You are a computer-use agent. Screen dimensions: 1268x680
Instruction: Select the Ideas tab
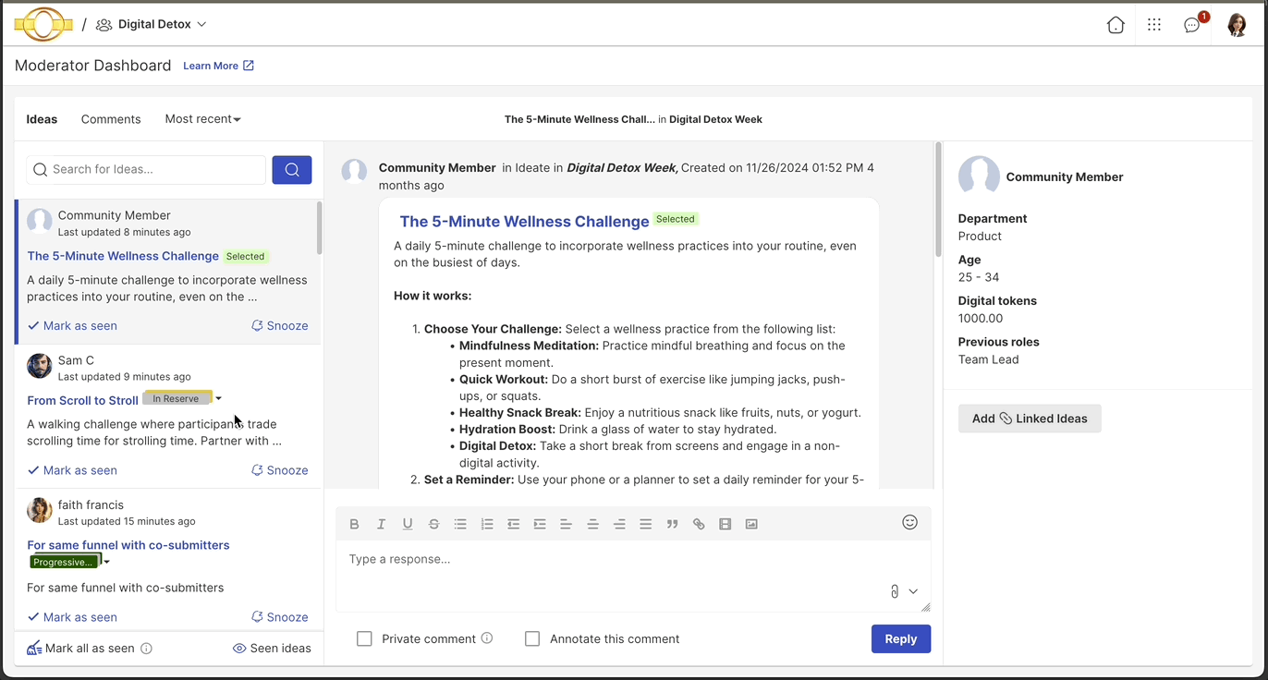[x=42, y=119]
